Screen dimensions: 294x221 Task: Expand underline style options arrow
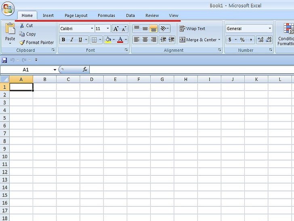pos(86,40)
